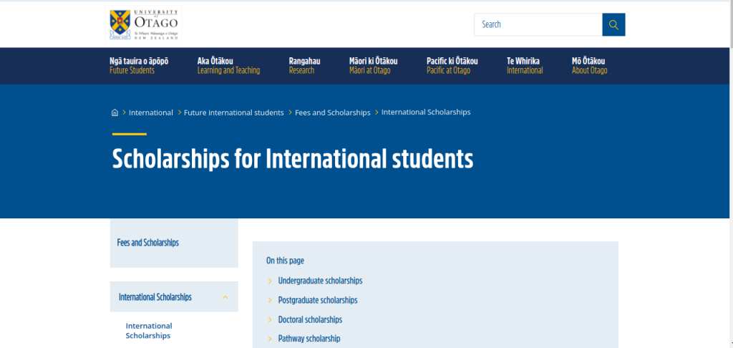Image resolution: width=733 pixels, height=348 pixels.
Task: Jump to Undergraduate scholarships section
Action: [320, 281]
